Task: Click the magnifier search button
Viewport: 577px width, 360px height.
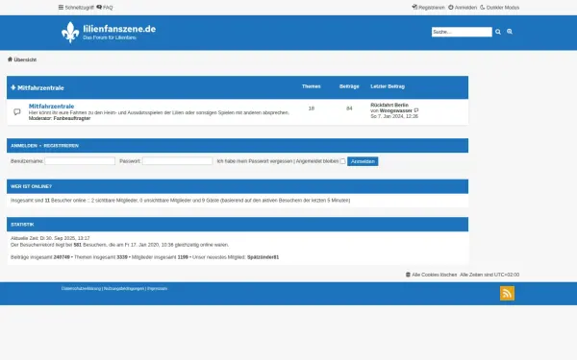Action: 498,32
